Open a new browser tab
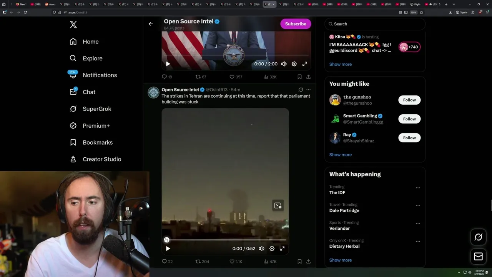The width and height of the screenshot is (492, 277). (x=446, y=4)
